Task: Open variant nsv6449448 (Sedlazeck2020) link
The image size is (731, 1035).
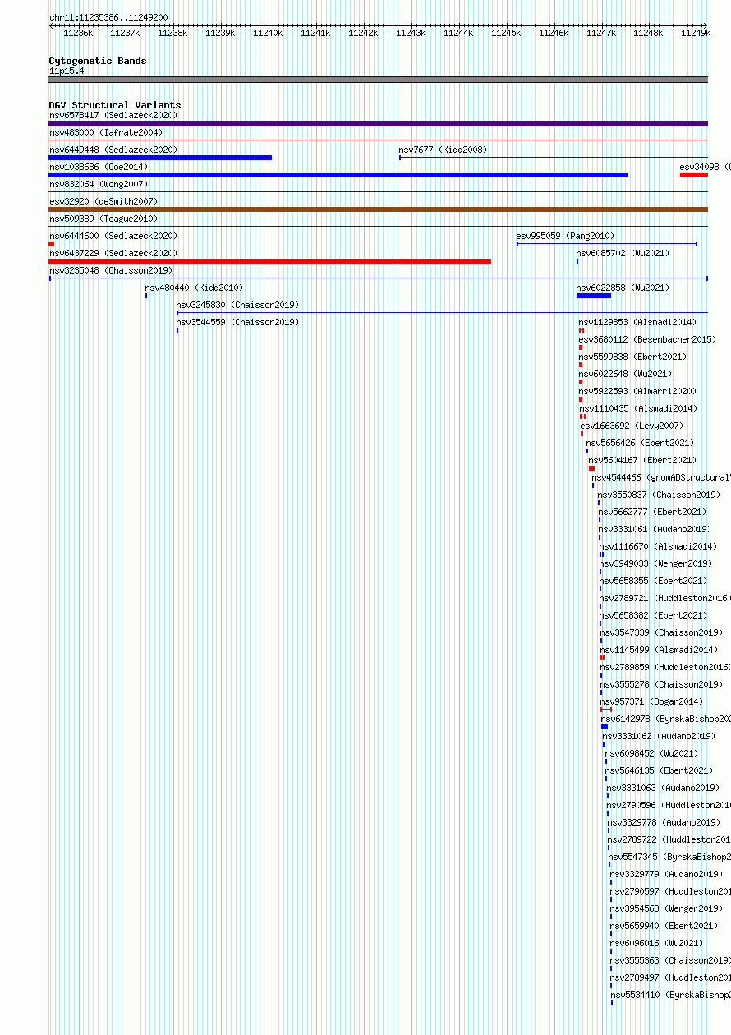Action: click(113, 149)
